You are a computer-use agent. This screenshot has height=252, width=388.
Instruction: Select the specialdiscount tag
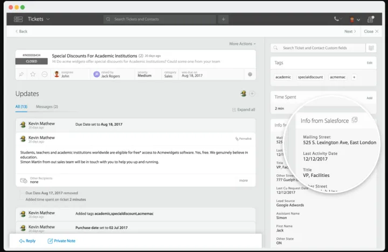[x=310, y=77]
